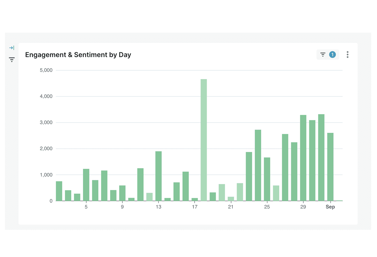Click the bar above the 25 label
Image resolution: width=377 pixels, height=257 pixels.
click(267, 179)
